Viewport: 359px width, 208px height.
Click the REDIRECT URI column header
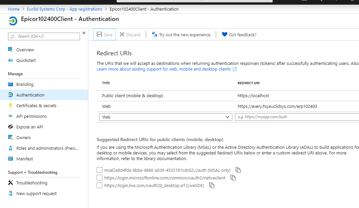pyautogui.click(x=249, y=83)
